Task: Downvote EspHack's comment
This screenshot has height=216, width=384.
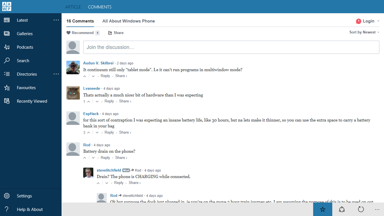Action: click(x=97, y=132)
